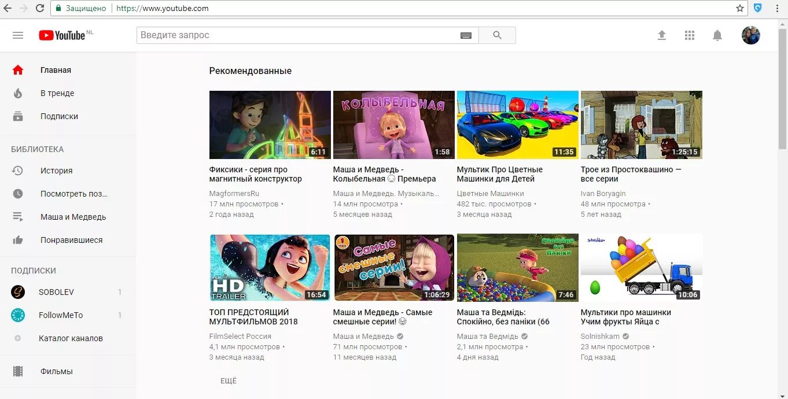Open the Ivan Boryagin channel
Viewport: 788px width, 399px height.
point(603,193)
